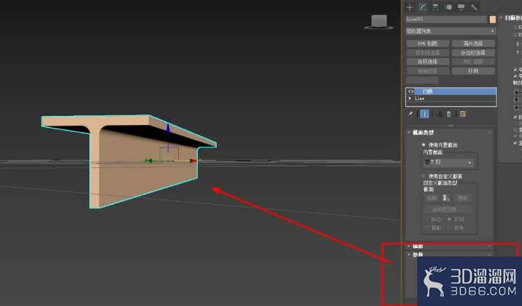Select the 移动 radio option

pos(426,219)
